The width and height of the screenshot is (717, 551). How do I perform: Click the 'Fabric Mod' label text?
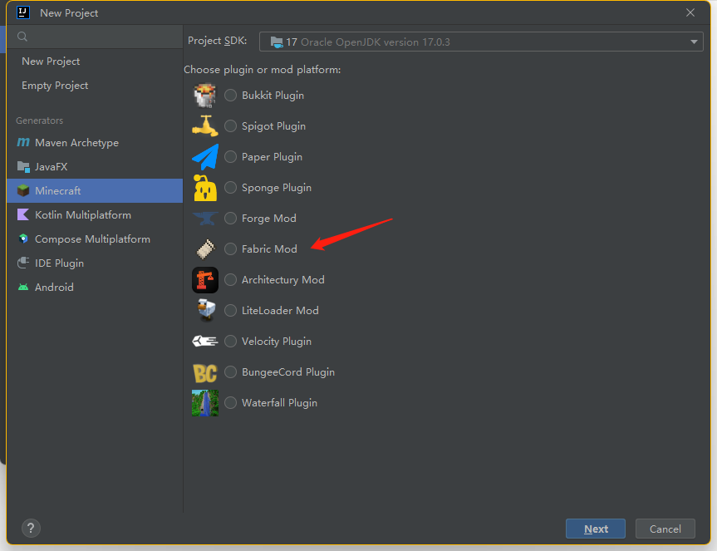click(269, 249)
